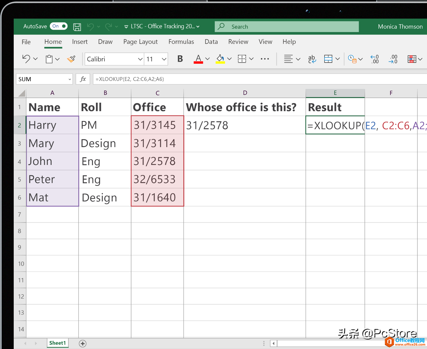Click the Number Format icon
This screenshot has width=427, height=349.
pyautogui.click(x=352, y=59)
